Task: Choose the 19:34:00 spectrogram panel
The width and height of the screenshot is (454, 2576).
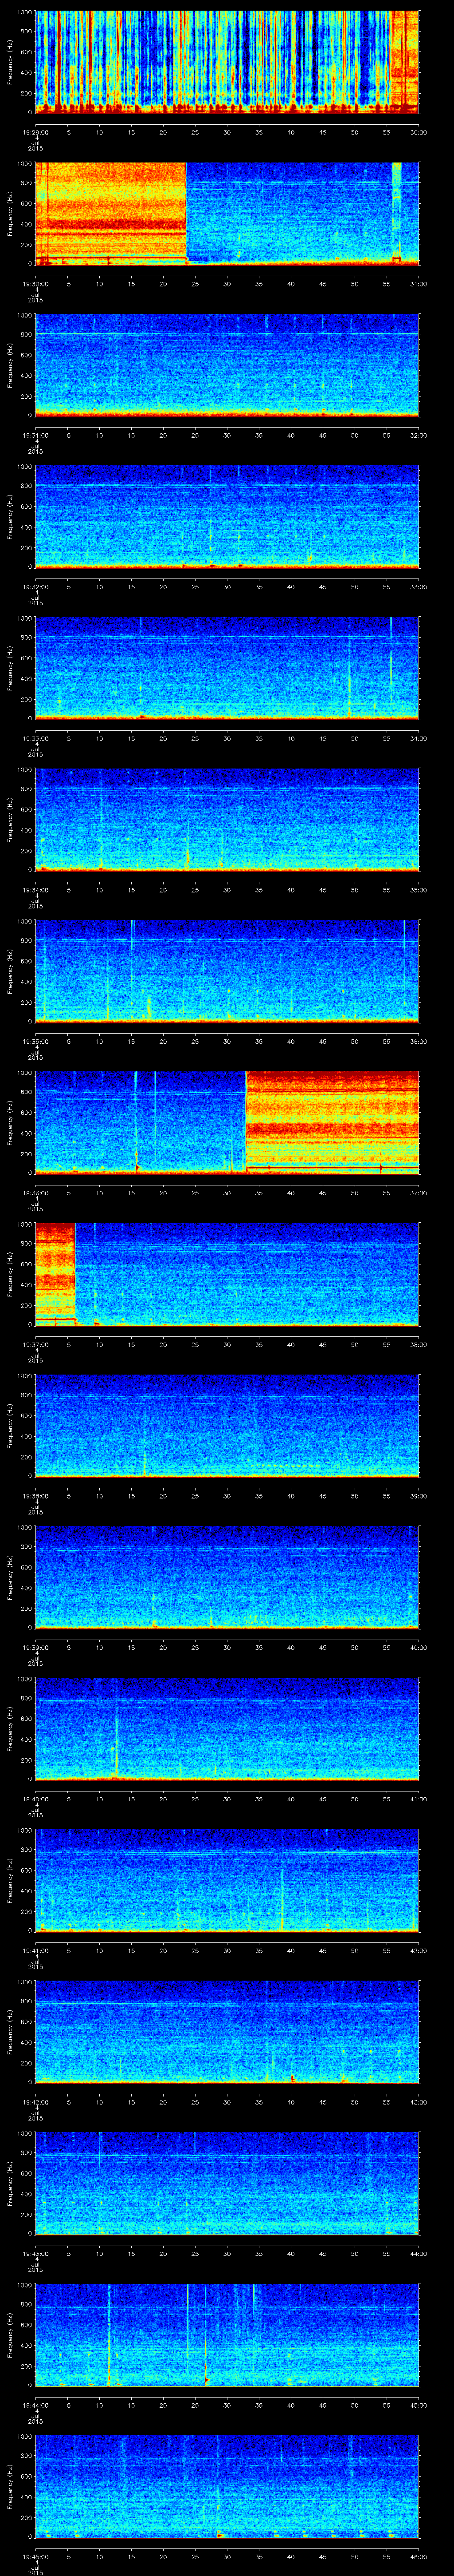Action: pos(227,819)
